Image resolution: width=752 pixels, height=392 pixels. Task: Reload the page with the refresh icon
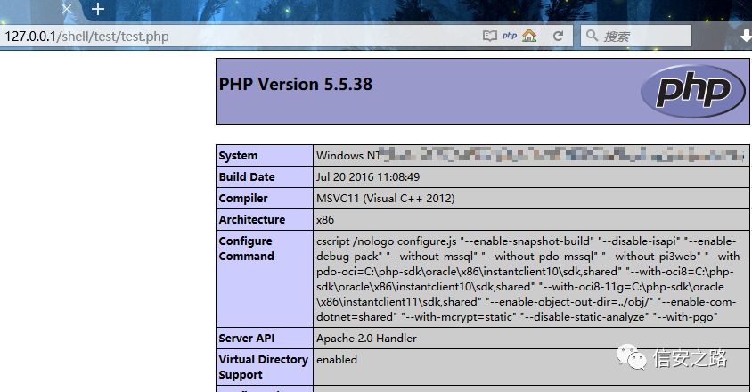[x=558, y=36]
